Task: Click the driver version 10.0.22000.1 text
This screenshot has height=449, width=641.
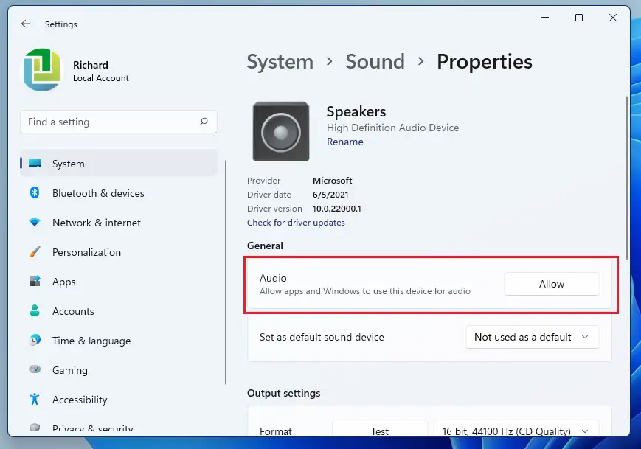Action: [337, 209]
